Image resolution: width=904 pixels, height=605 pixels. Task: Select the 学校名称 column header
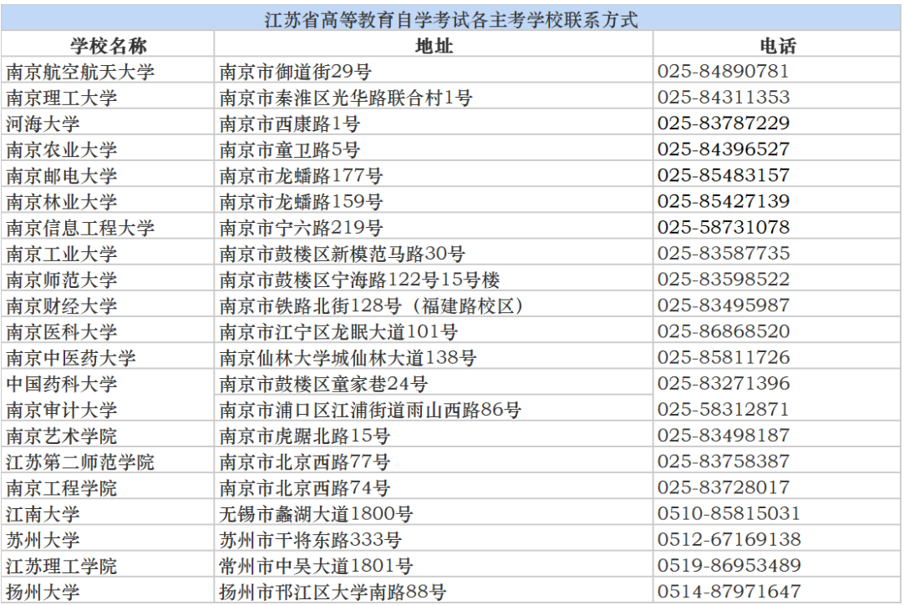pyautogui.click(x=109, y=45)
